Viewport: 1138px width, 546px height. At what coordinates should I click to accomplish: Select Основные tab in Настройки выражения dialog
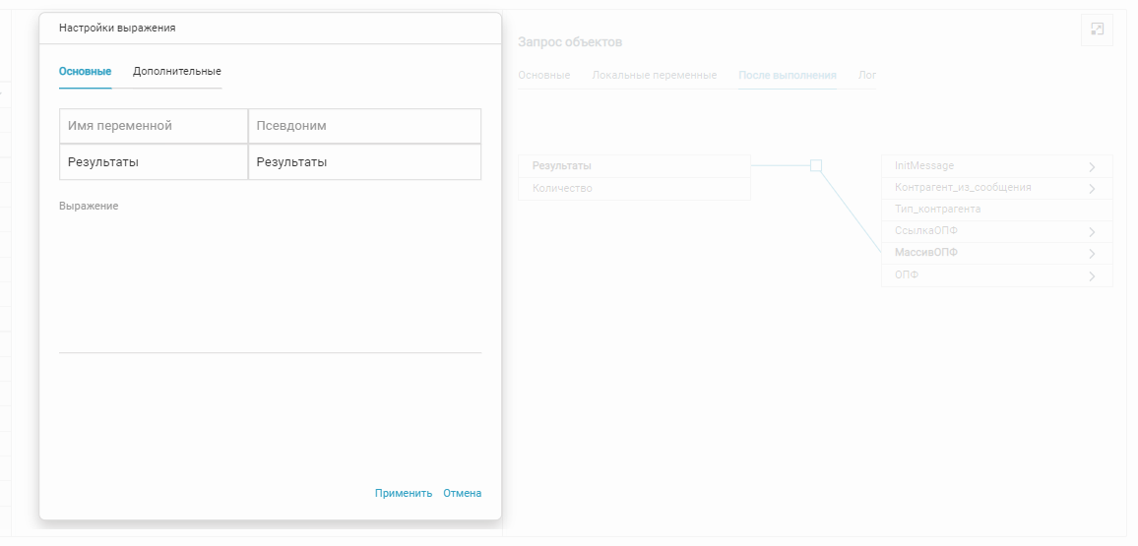[x=85, y=72]
